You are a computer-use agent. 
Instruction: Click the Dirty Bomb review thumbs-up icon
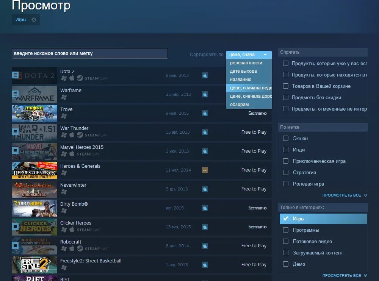pyautogui.click(x=205, y=208)
